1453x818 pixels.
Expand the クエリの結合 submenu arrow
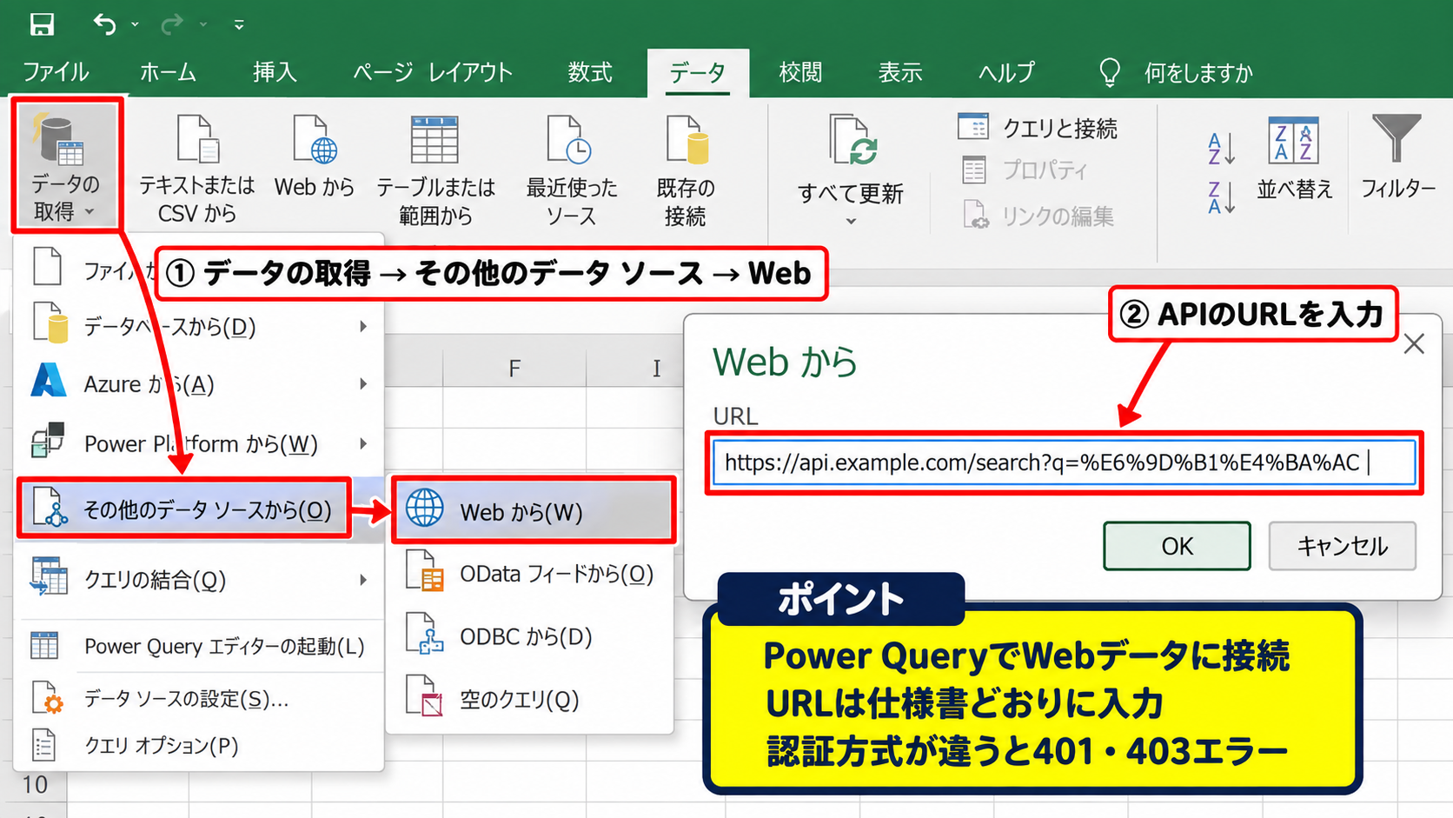pyautogui.click(x=363, y=579)
